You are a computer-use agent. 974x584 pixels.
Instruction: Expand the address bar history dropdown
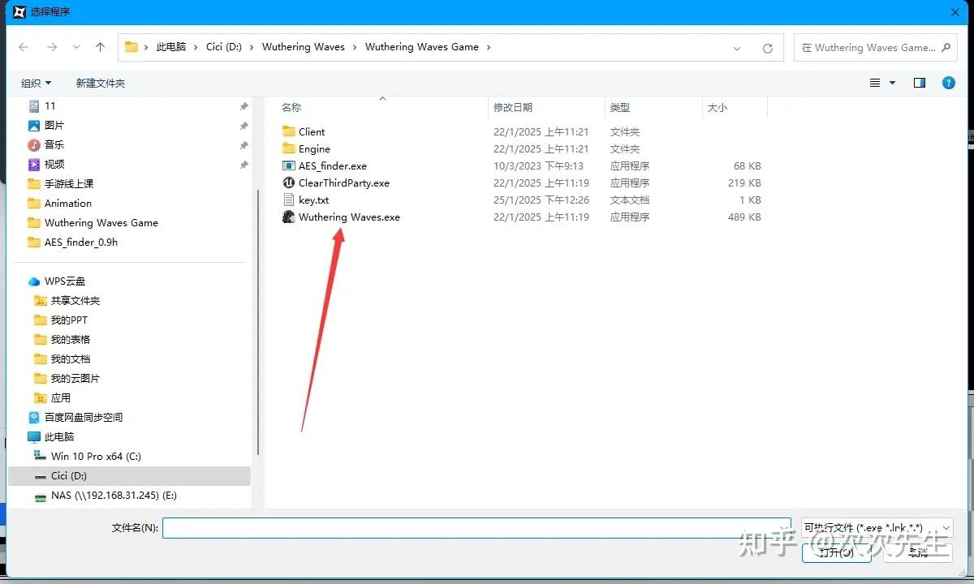pos(737,48)
